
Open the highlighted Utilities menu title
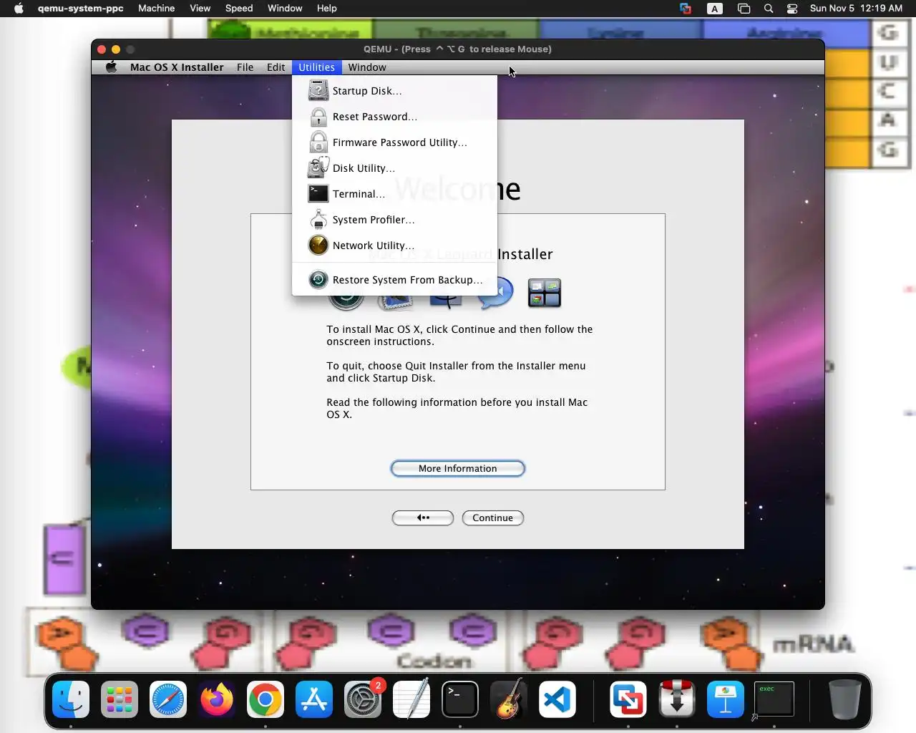(x=316, y=67)
